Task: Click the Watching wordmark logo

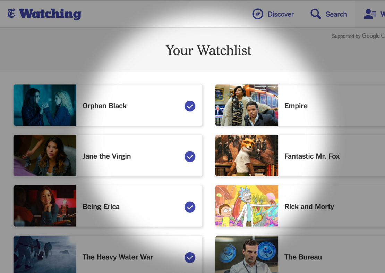Action: [x=50, y=14]
